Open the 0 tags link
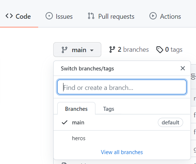Screen dimensions: 196x164 (x=169, y=50)
